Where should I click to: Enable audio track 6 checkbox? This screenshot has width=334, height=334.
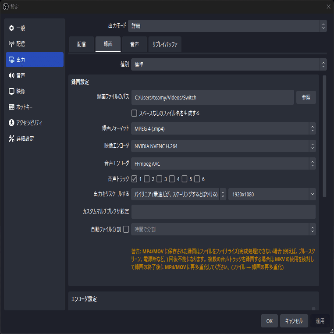click(x=197, y=179)
